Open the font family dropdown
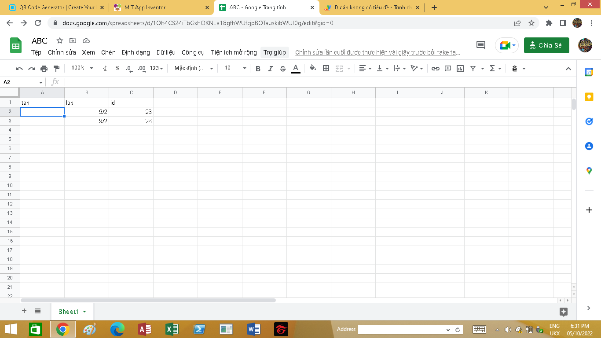 194,68
